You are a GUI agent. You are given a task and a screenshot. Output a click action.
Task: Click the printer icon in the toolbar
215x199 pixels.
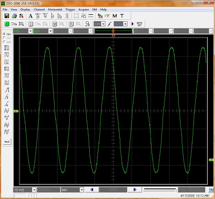(14, 16)
